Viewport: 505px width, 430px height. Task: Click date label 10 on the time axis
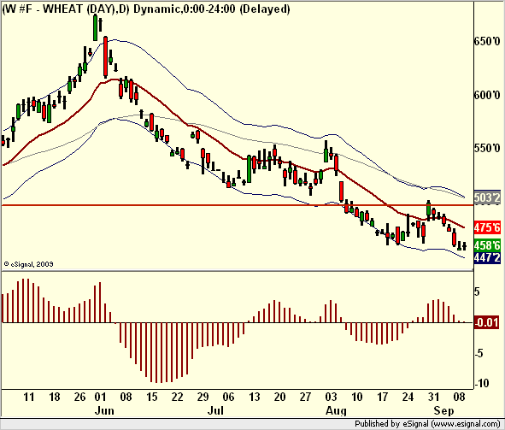coord(356,397)
